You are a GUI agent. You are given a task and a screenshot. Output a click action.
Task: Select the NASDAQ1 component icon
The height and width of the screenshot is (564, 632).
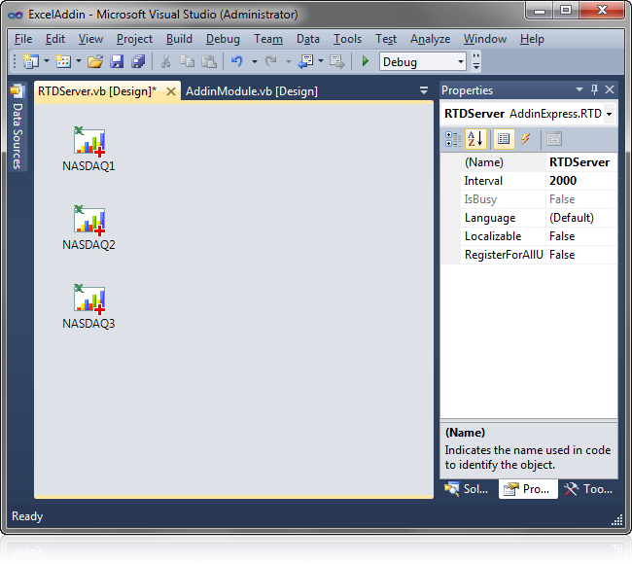[88, 142]
